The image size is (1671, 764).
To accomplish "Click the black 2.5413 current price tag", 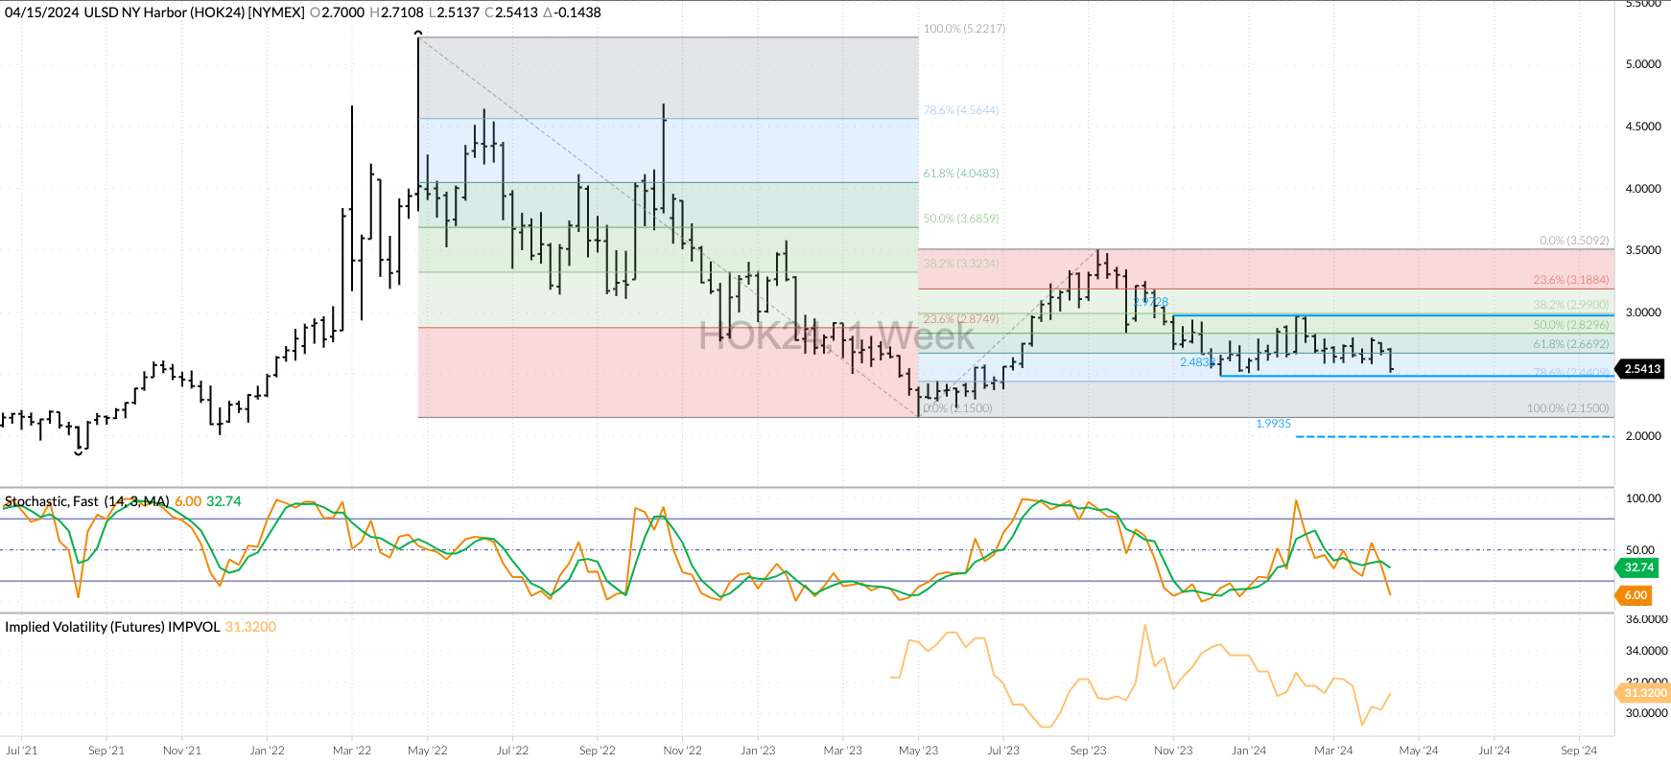I will (x=1641, y=369).
